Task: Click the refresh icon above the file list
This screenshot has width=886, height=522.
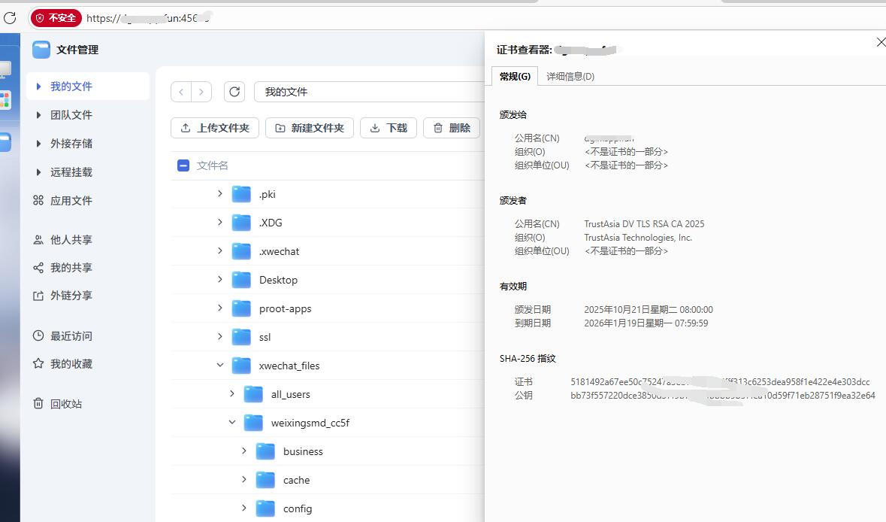Action: [234, 91]
